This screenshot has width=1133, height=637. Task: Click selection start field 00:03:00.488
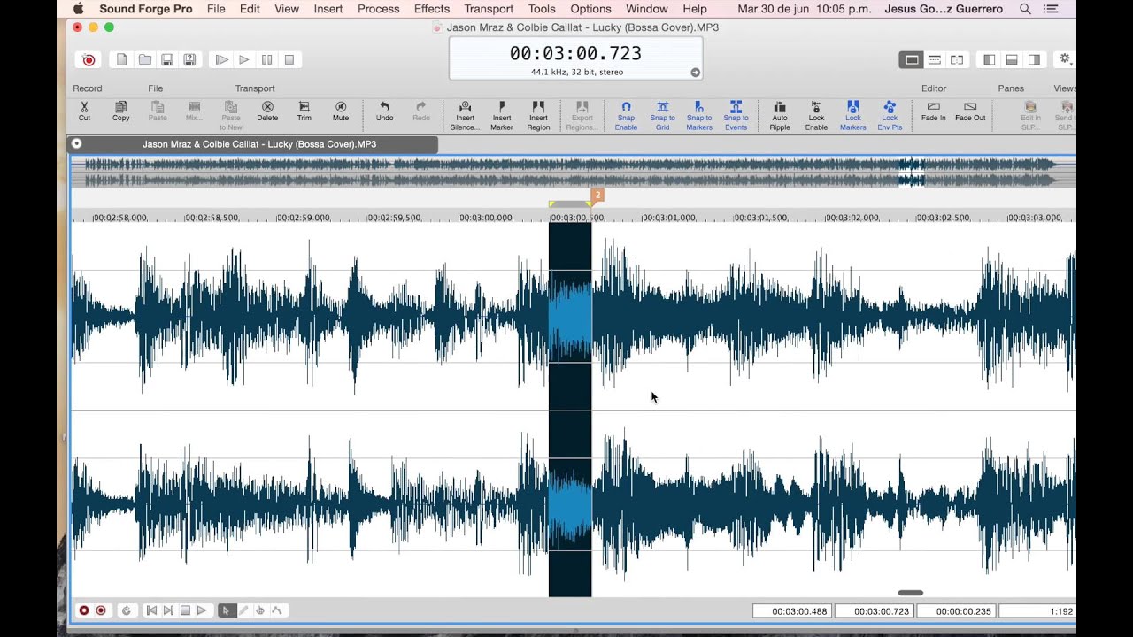point(792,611)
